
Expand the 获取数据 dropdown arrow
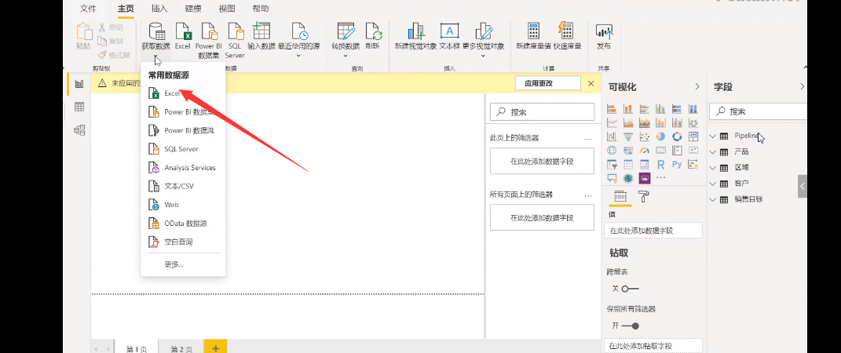coord(155,56)
